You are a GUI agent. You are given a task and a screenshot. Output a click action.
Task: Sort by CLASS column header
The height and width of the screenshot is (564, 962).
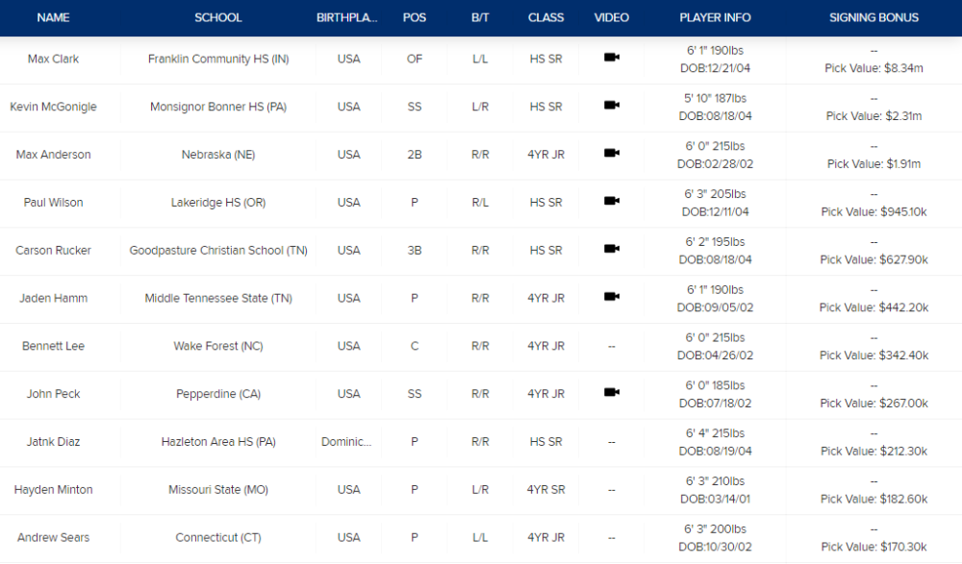(546, 17)
